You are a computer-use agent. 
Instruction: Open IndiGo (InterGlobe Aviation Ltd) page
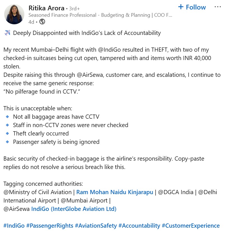[74, 209]
